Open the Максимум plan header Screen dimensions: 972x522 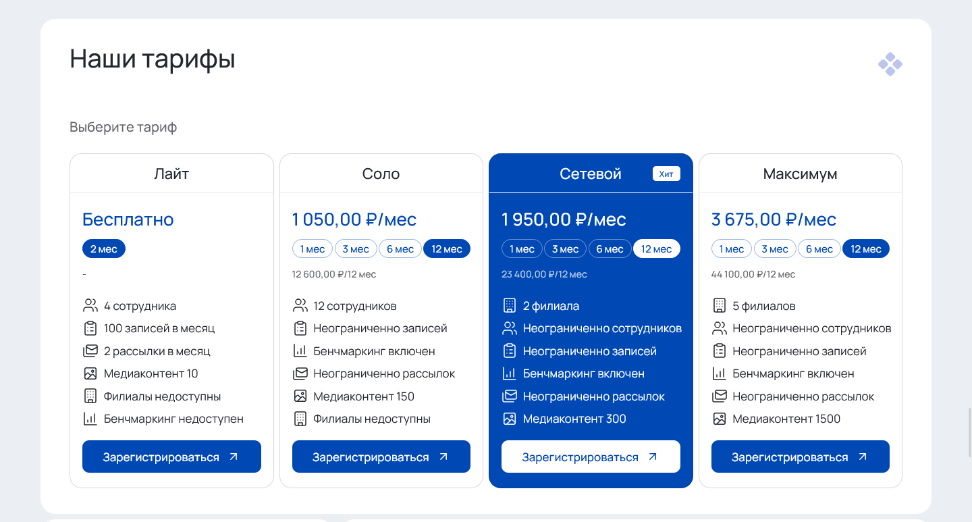[800, 174]
